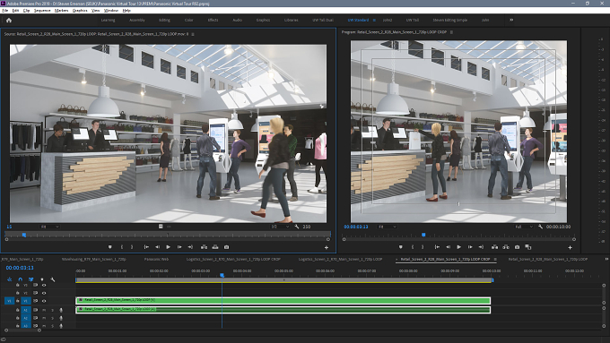Add marker in timeline header

point(42,279)
